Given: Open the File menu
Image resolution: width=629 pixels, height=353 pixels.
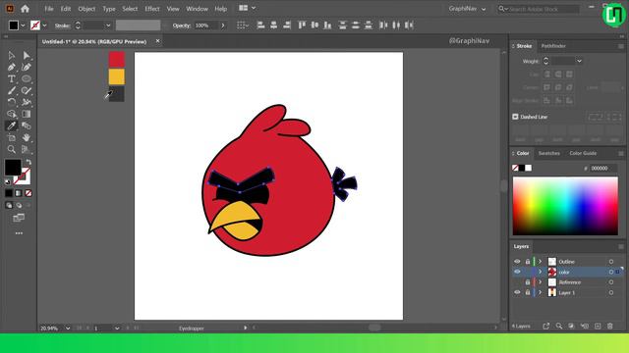Looking at the screenshot, I should [49, 9].
